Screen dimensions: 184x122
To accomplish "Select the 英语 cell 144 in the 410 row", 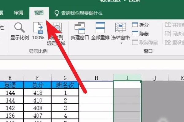I will click(x=12, y=100).
